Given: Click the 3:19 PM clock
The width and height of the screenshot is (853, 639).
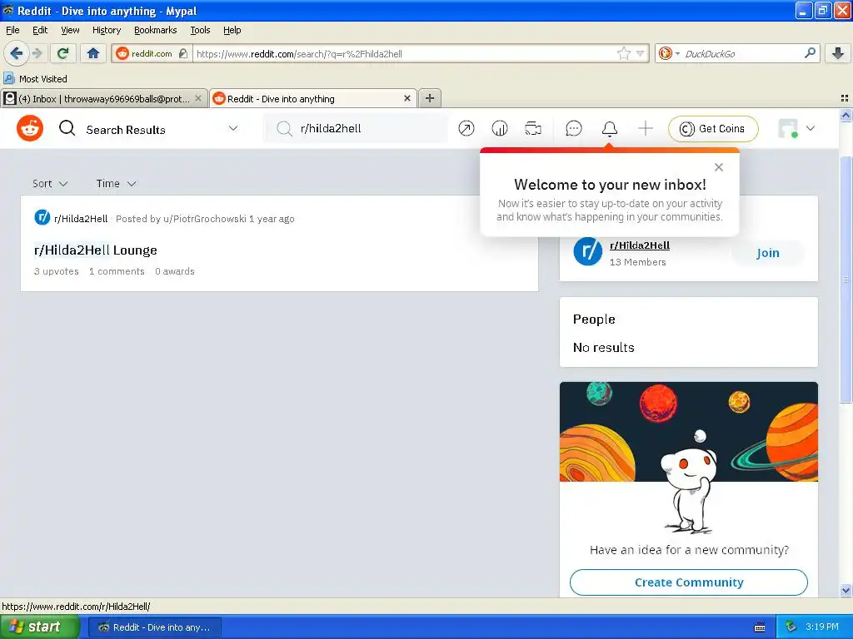Looking at the screenshot, I should [821, 627].
